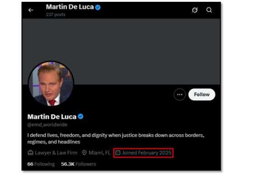Image resolution: width=257 pixels, height=178 pixels.
Task: Go back using the left arrow
Action: 31,10
